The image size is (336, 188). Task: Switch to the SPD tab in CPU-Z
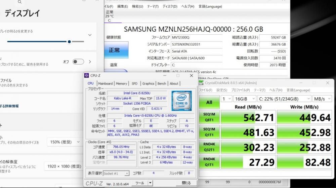coord(135,83)
